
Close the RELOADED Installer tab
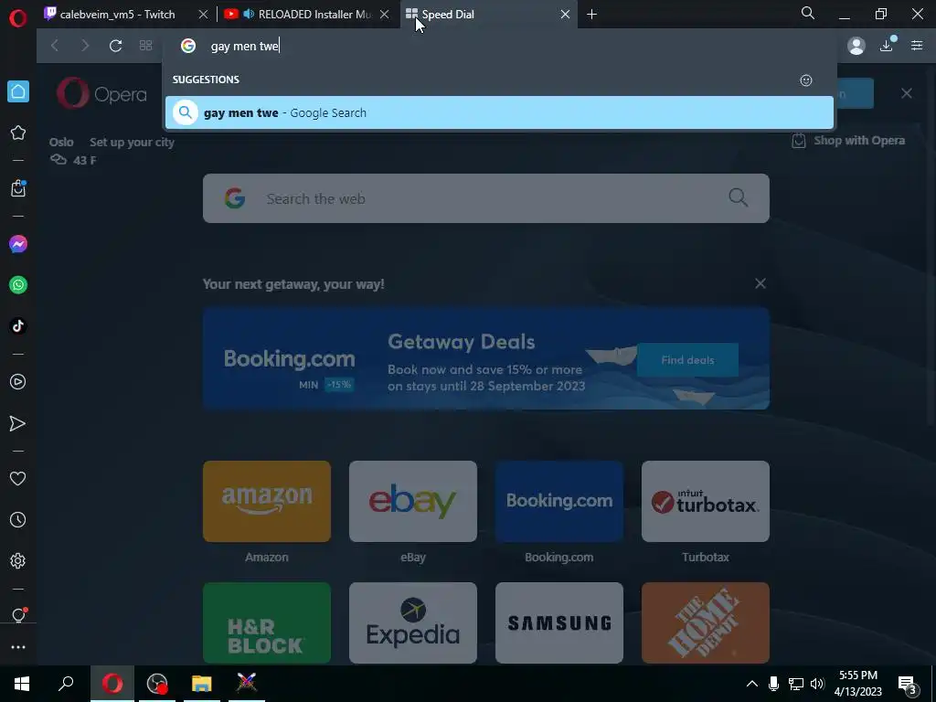point(385,15)
